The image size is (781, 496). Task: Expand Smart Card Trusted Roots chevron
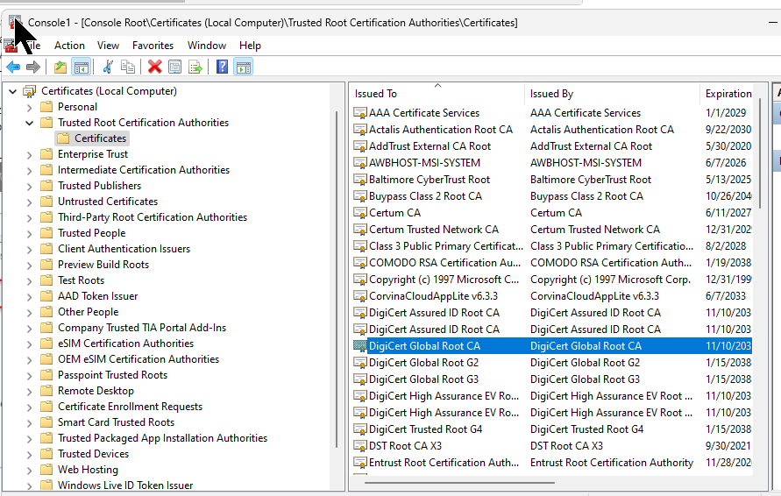(x=30, y=422)
